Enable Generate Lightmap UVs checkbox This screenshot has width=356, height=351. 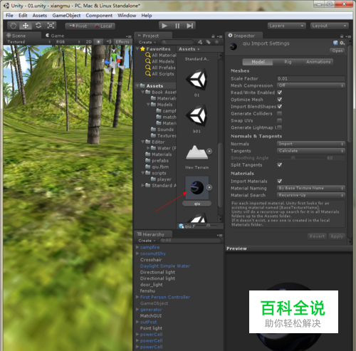click(x=280, y=127)
